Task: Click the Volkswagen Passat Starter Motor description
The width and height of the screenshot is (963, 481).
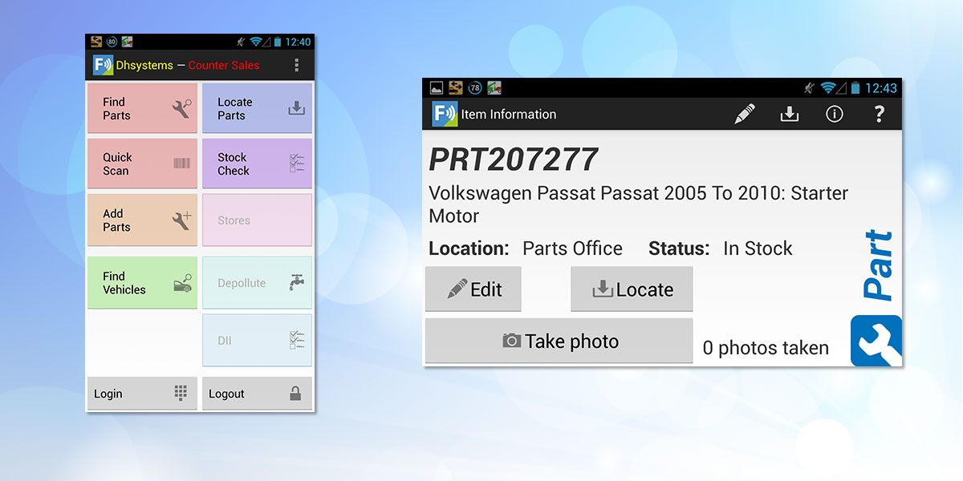Action: (x=638, y=204)
